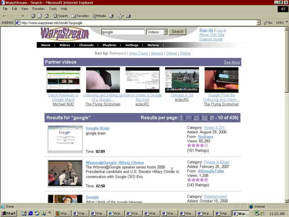Sort results by Rating
Screen dimensions: 289x217
[x=185, y=53]
